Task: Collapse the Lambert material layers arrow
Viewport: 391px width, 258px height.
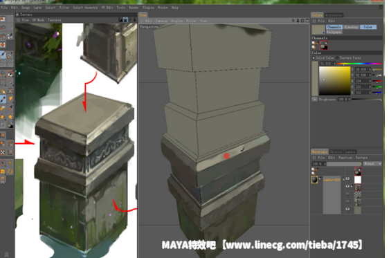Action: point(344,179)
